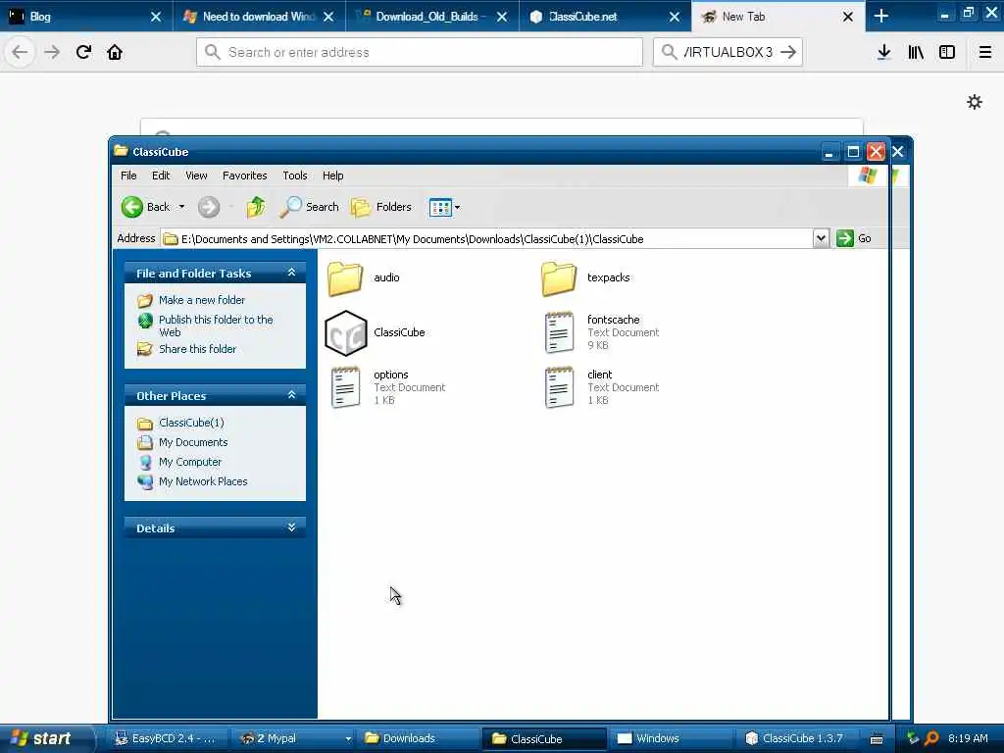The width and height of the screenshot is (1004, 753).
Task: Collapse the Other Places panel
Action: [291, 395]
